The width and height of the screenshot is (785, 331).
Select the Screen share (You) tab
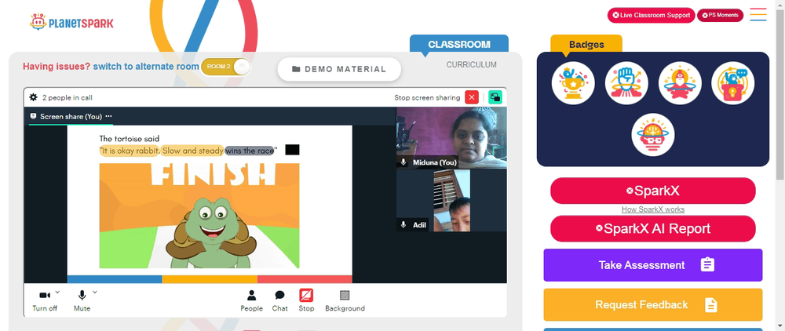pos(71,117)
